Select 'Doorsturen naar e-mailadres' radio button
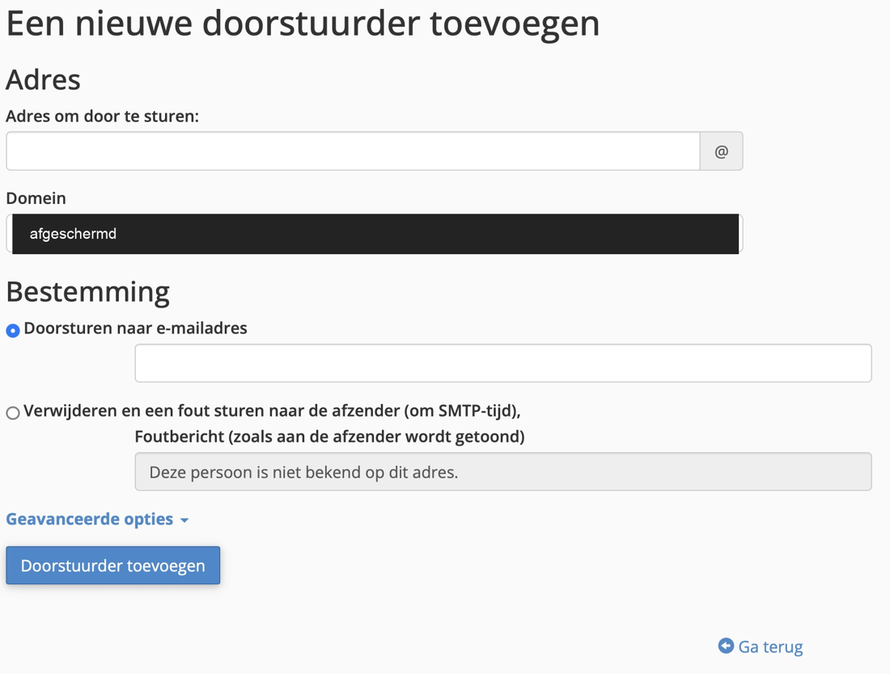 point(13,330)
